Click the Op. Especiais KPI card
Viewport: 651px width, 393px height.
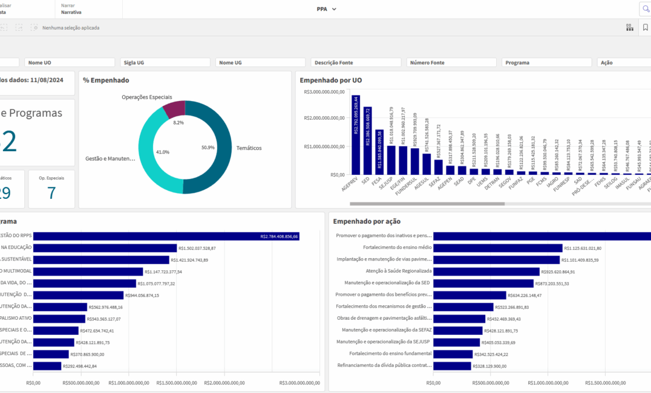(51, 189)
